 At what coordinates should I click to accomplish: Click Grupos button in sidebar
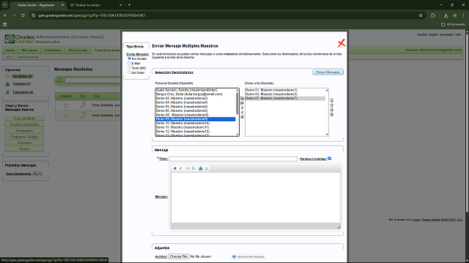pyautogui.click(x=24, y=149)
